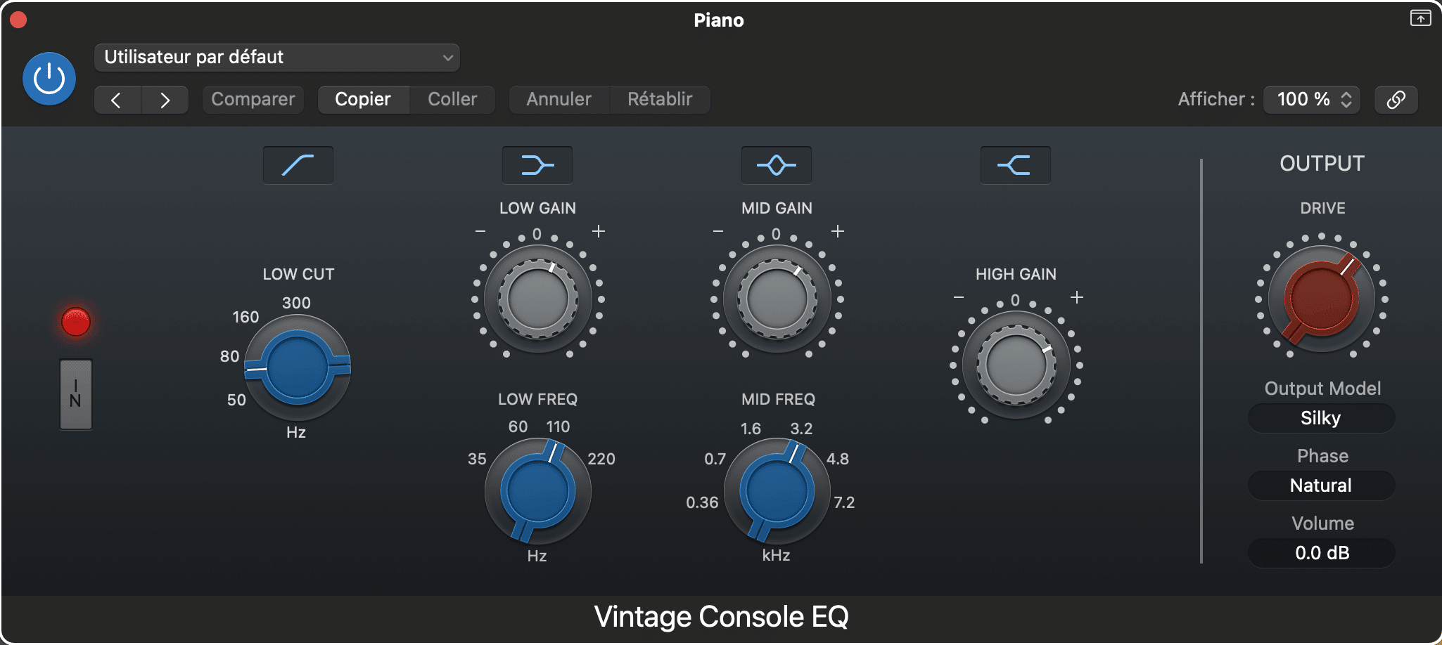The width and height of the screenshot is (1442, 645).
Task: Click the Rétablir button
Action: click(x=660, y=100)
